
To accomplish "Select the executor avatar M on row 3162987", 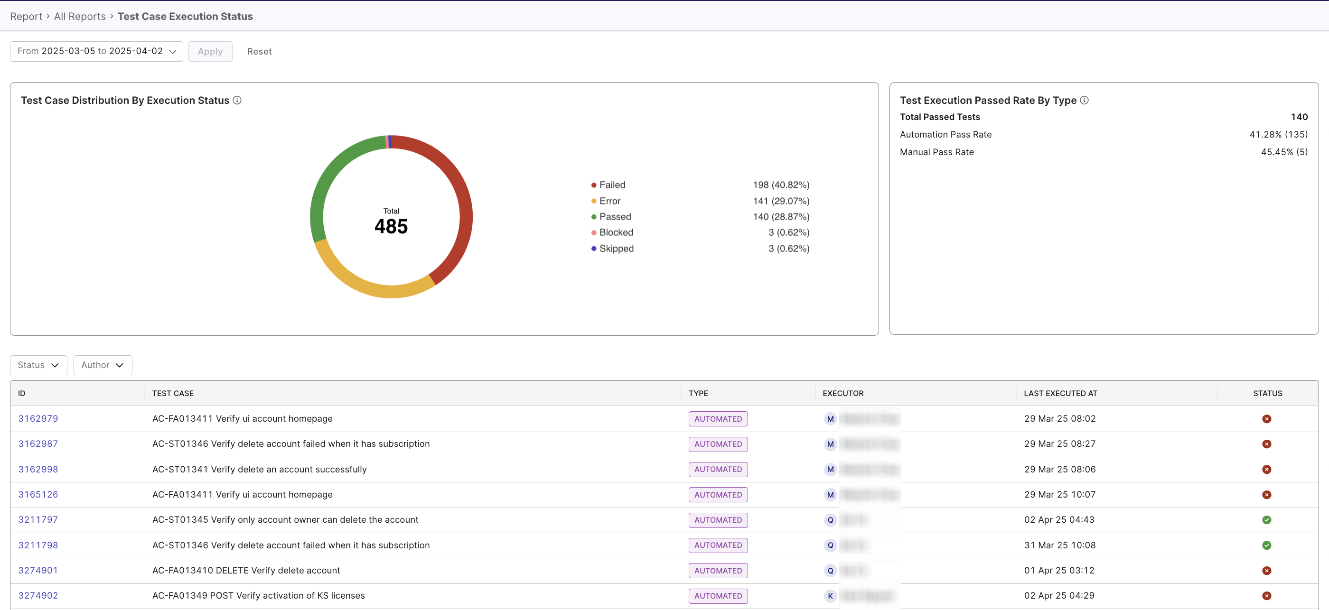I will pyautogui.click(x=830, y=444).
